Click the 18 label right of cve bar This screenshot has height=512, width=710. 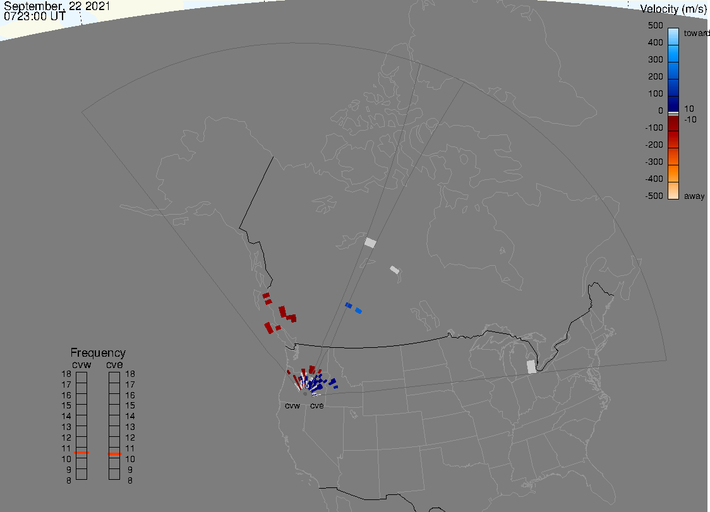pyautogui.click(x=130, y=374)
